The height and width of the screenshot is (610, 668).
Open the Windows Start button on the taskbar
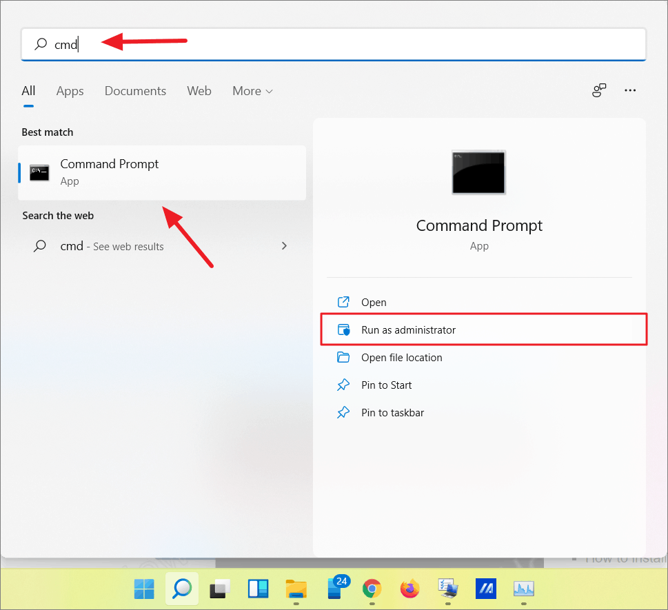tap(144, 589)
